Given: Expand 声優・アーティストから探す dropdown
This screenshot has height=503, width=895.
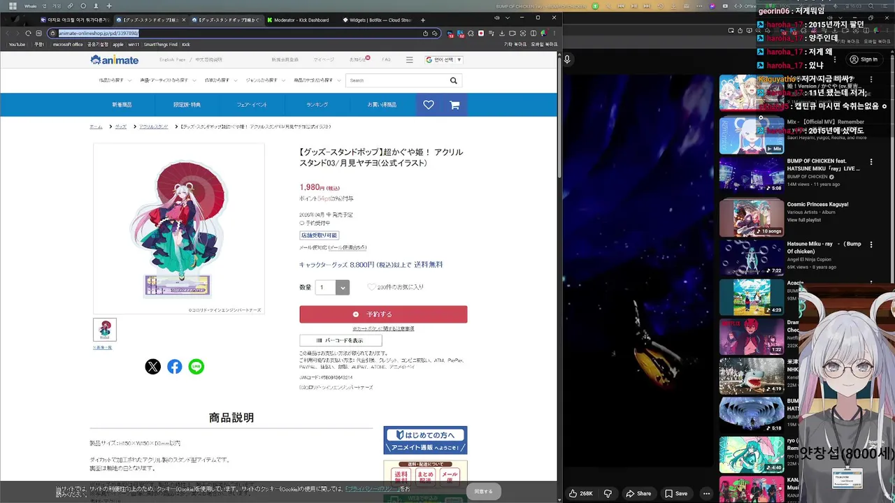Looking at the screenshot, I should (167, 80).
